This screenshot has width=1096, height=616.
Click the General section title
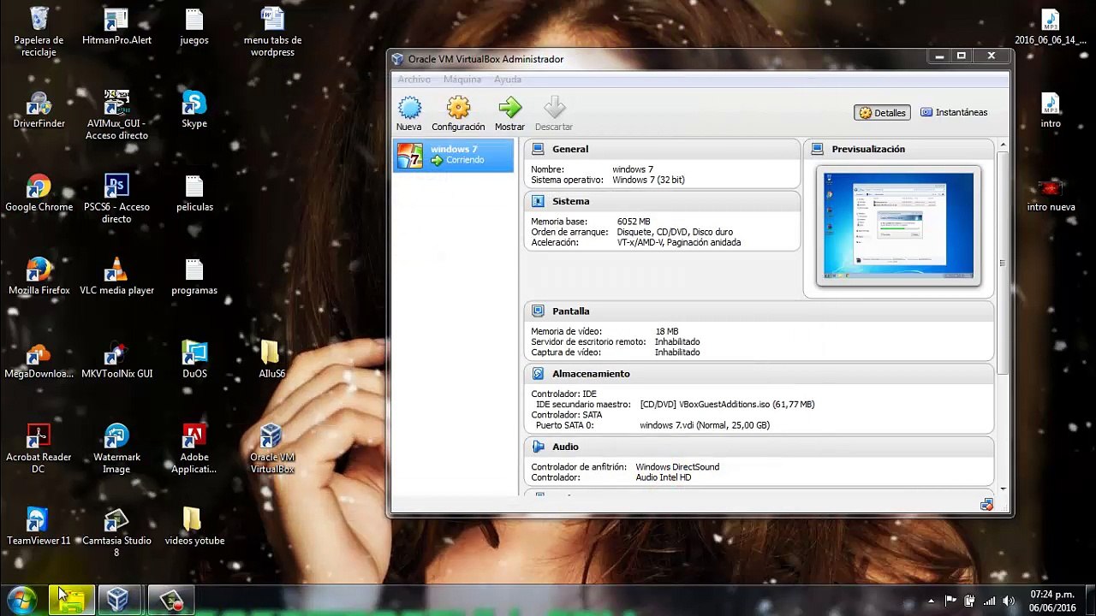pos(570,149)
